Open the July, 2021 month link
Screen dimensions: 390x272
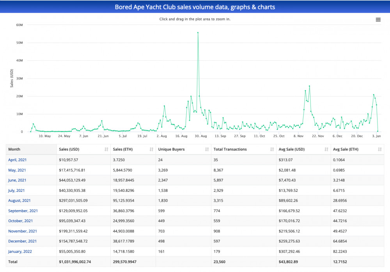pyautogui.click(x=17, y=190)
